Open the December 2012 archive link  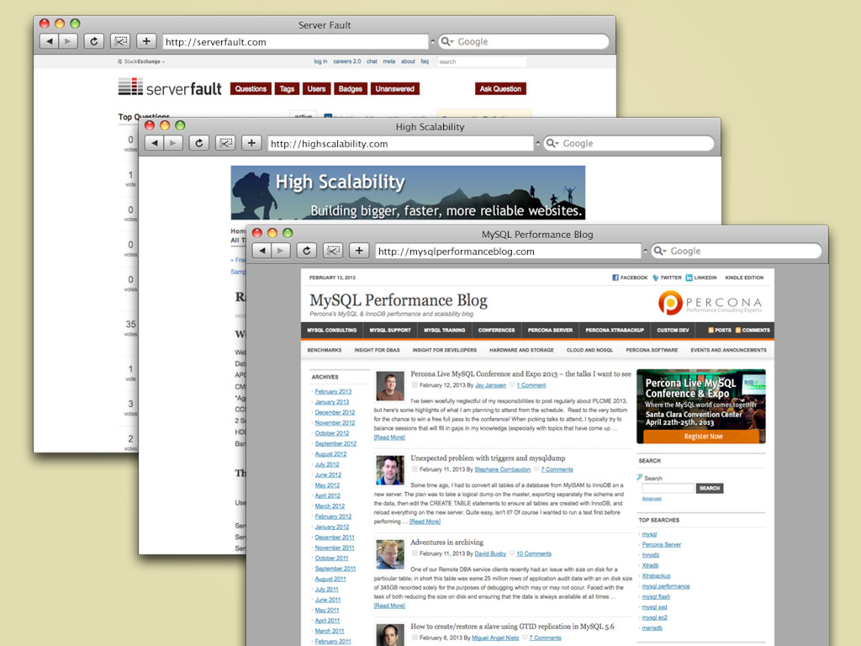(335, 412)
